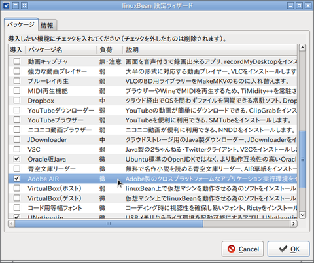This screenshot has height=263, width=314.
Task: Check the YouTubeブラウザー checkbox
Action: pyautogui.click(x=17, y=120)
